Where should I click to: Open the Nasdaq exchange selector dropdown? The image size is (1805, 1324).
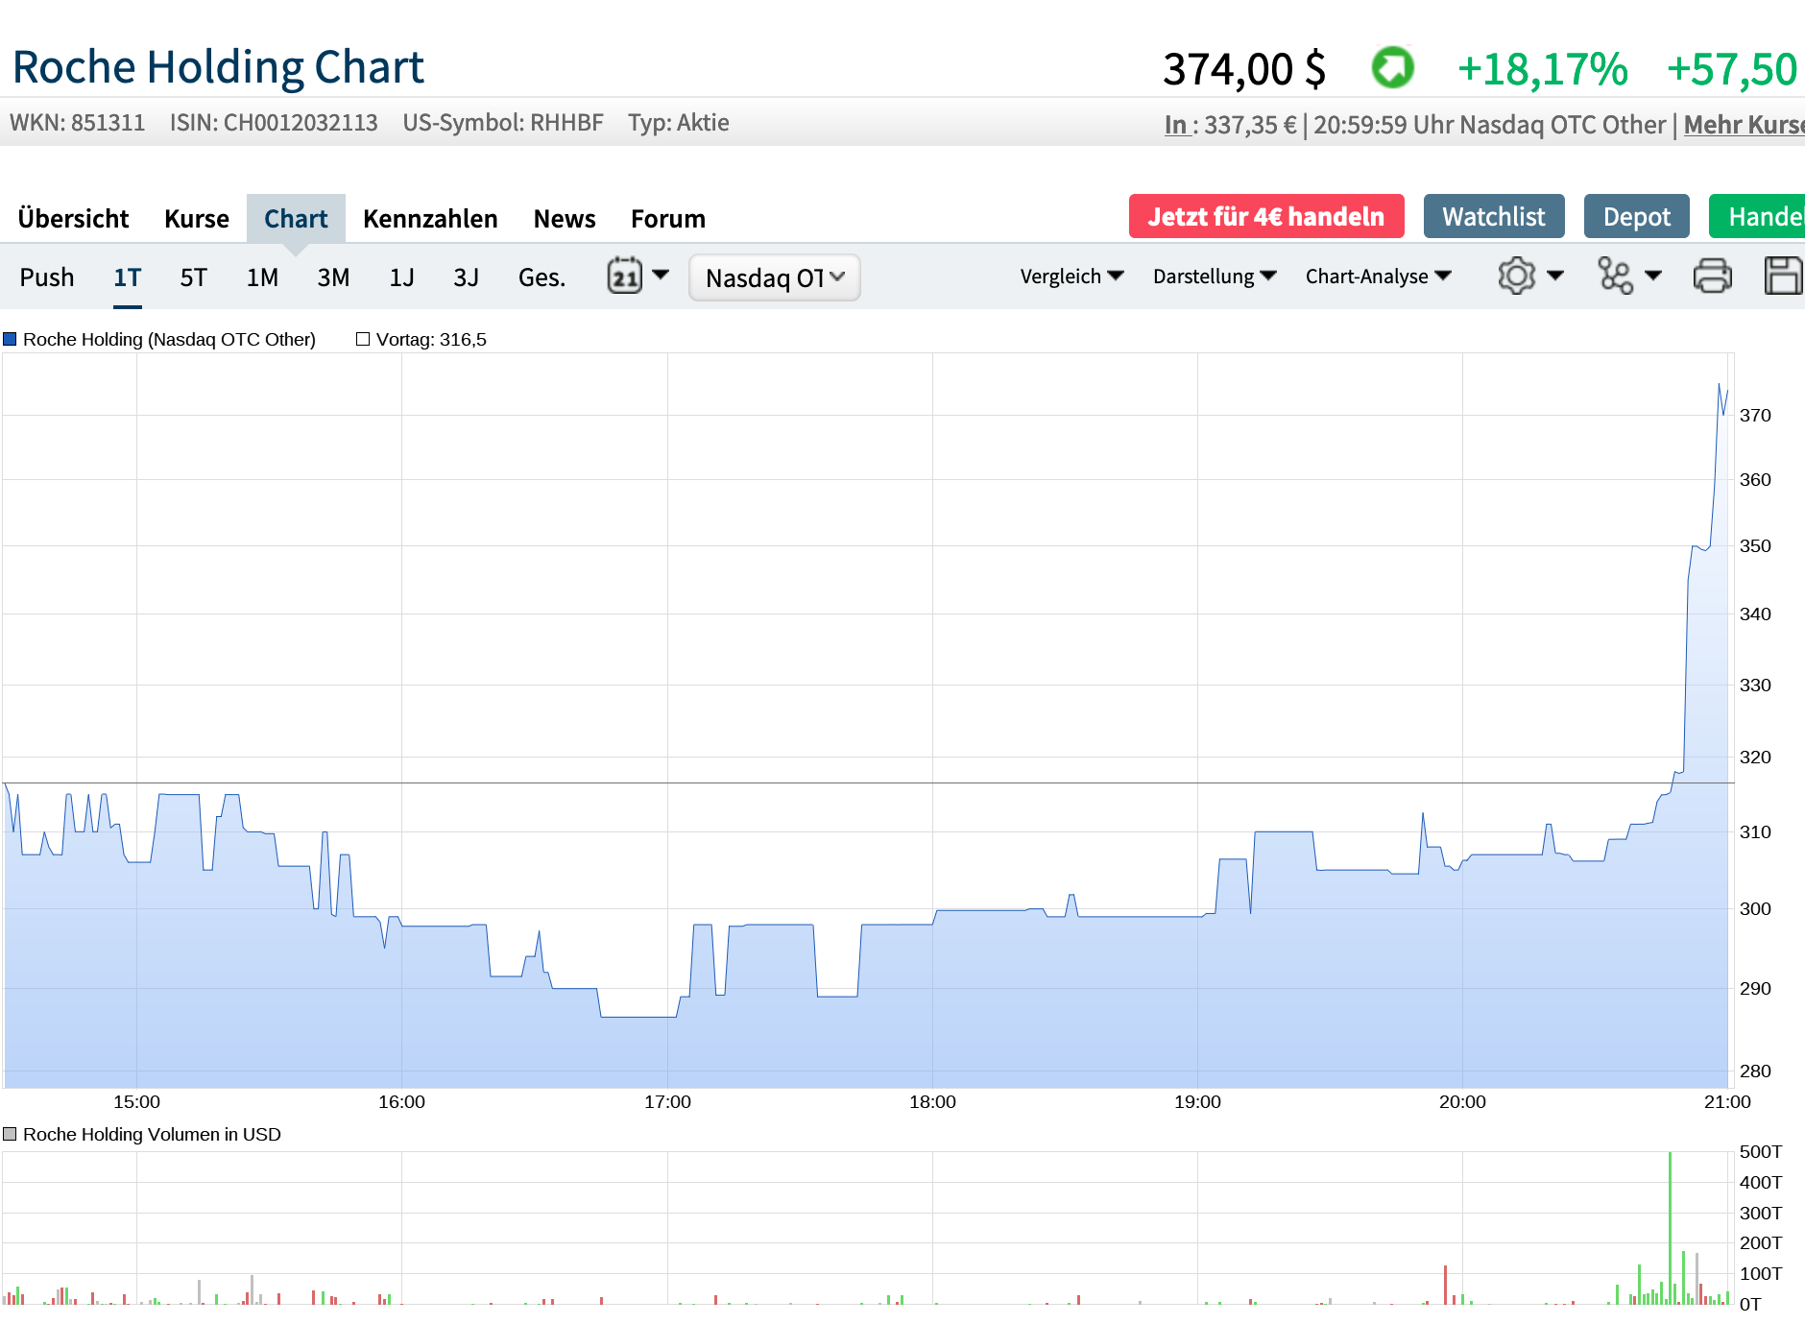(774, 277)
